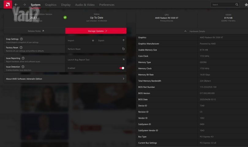Image resolution: width=248 pixels, height=147 pixels.
Task: Select the Revision ID row
Action: (x=192, y=112)
